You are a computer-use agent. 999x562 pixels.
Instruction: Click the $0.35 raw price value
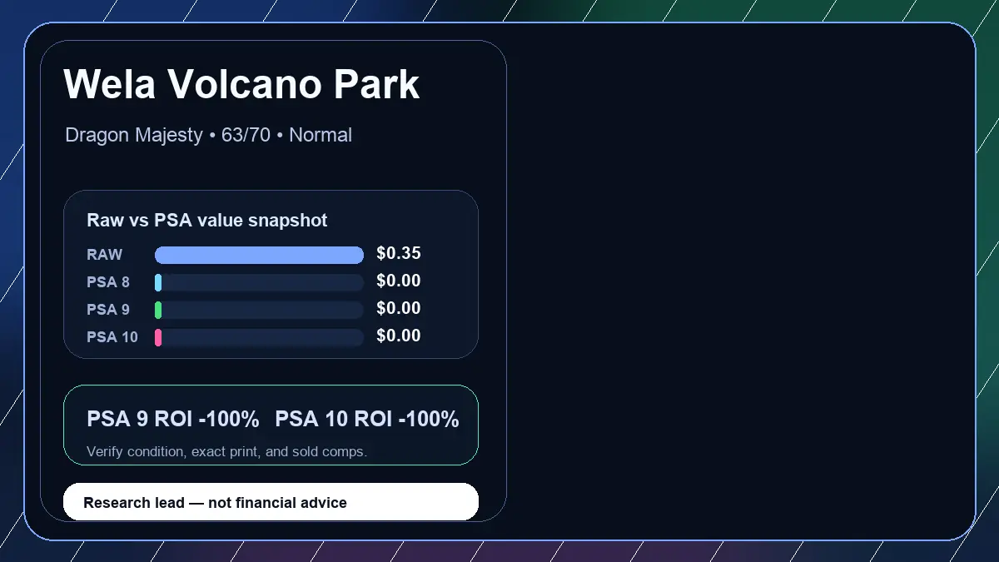(399, 253)
